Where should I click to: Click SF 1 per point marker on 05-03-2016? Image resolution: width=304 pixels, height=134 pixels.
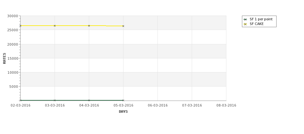tap(123, 100)
